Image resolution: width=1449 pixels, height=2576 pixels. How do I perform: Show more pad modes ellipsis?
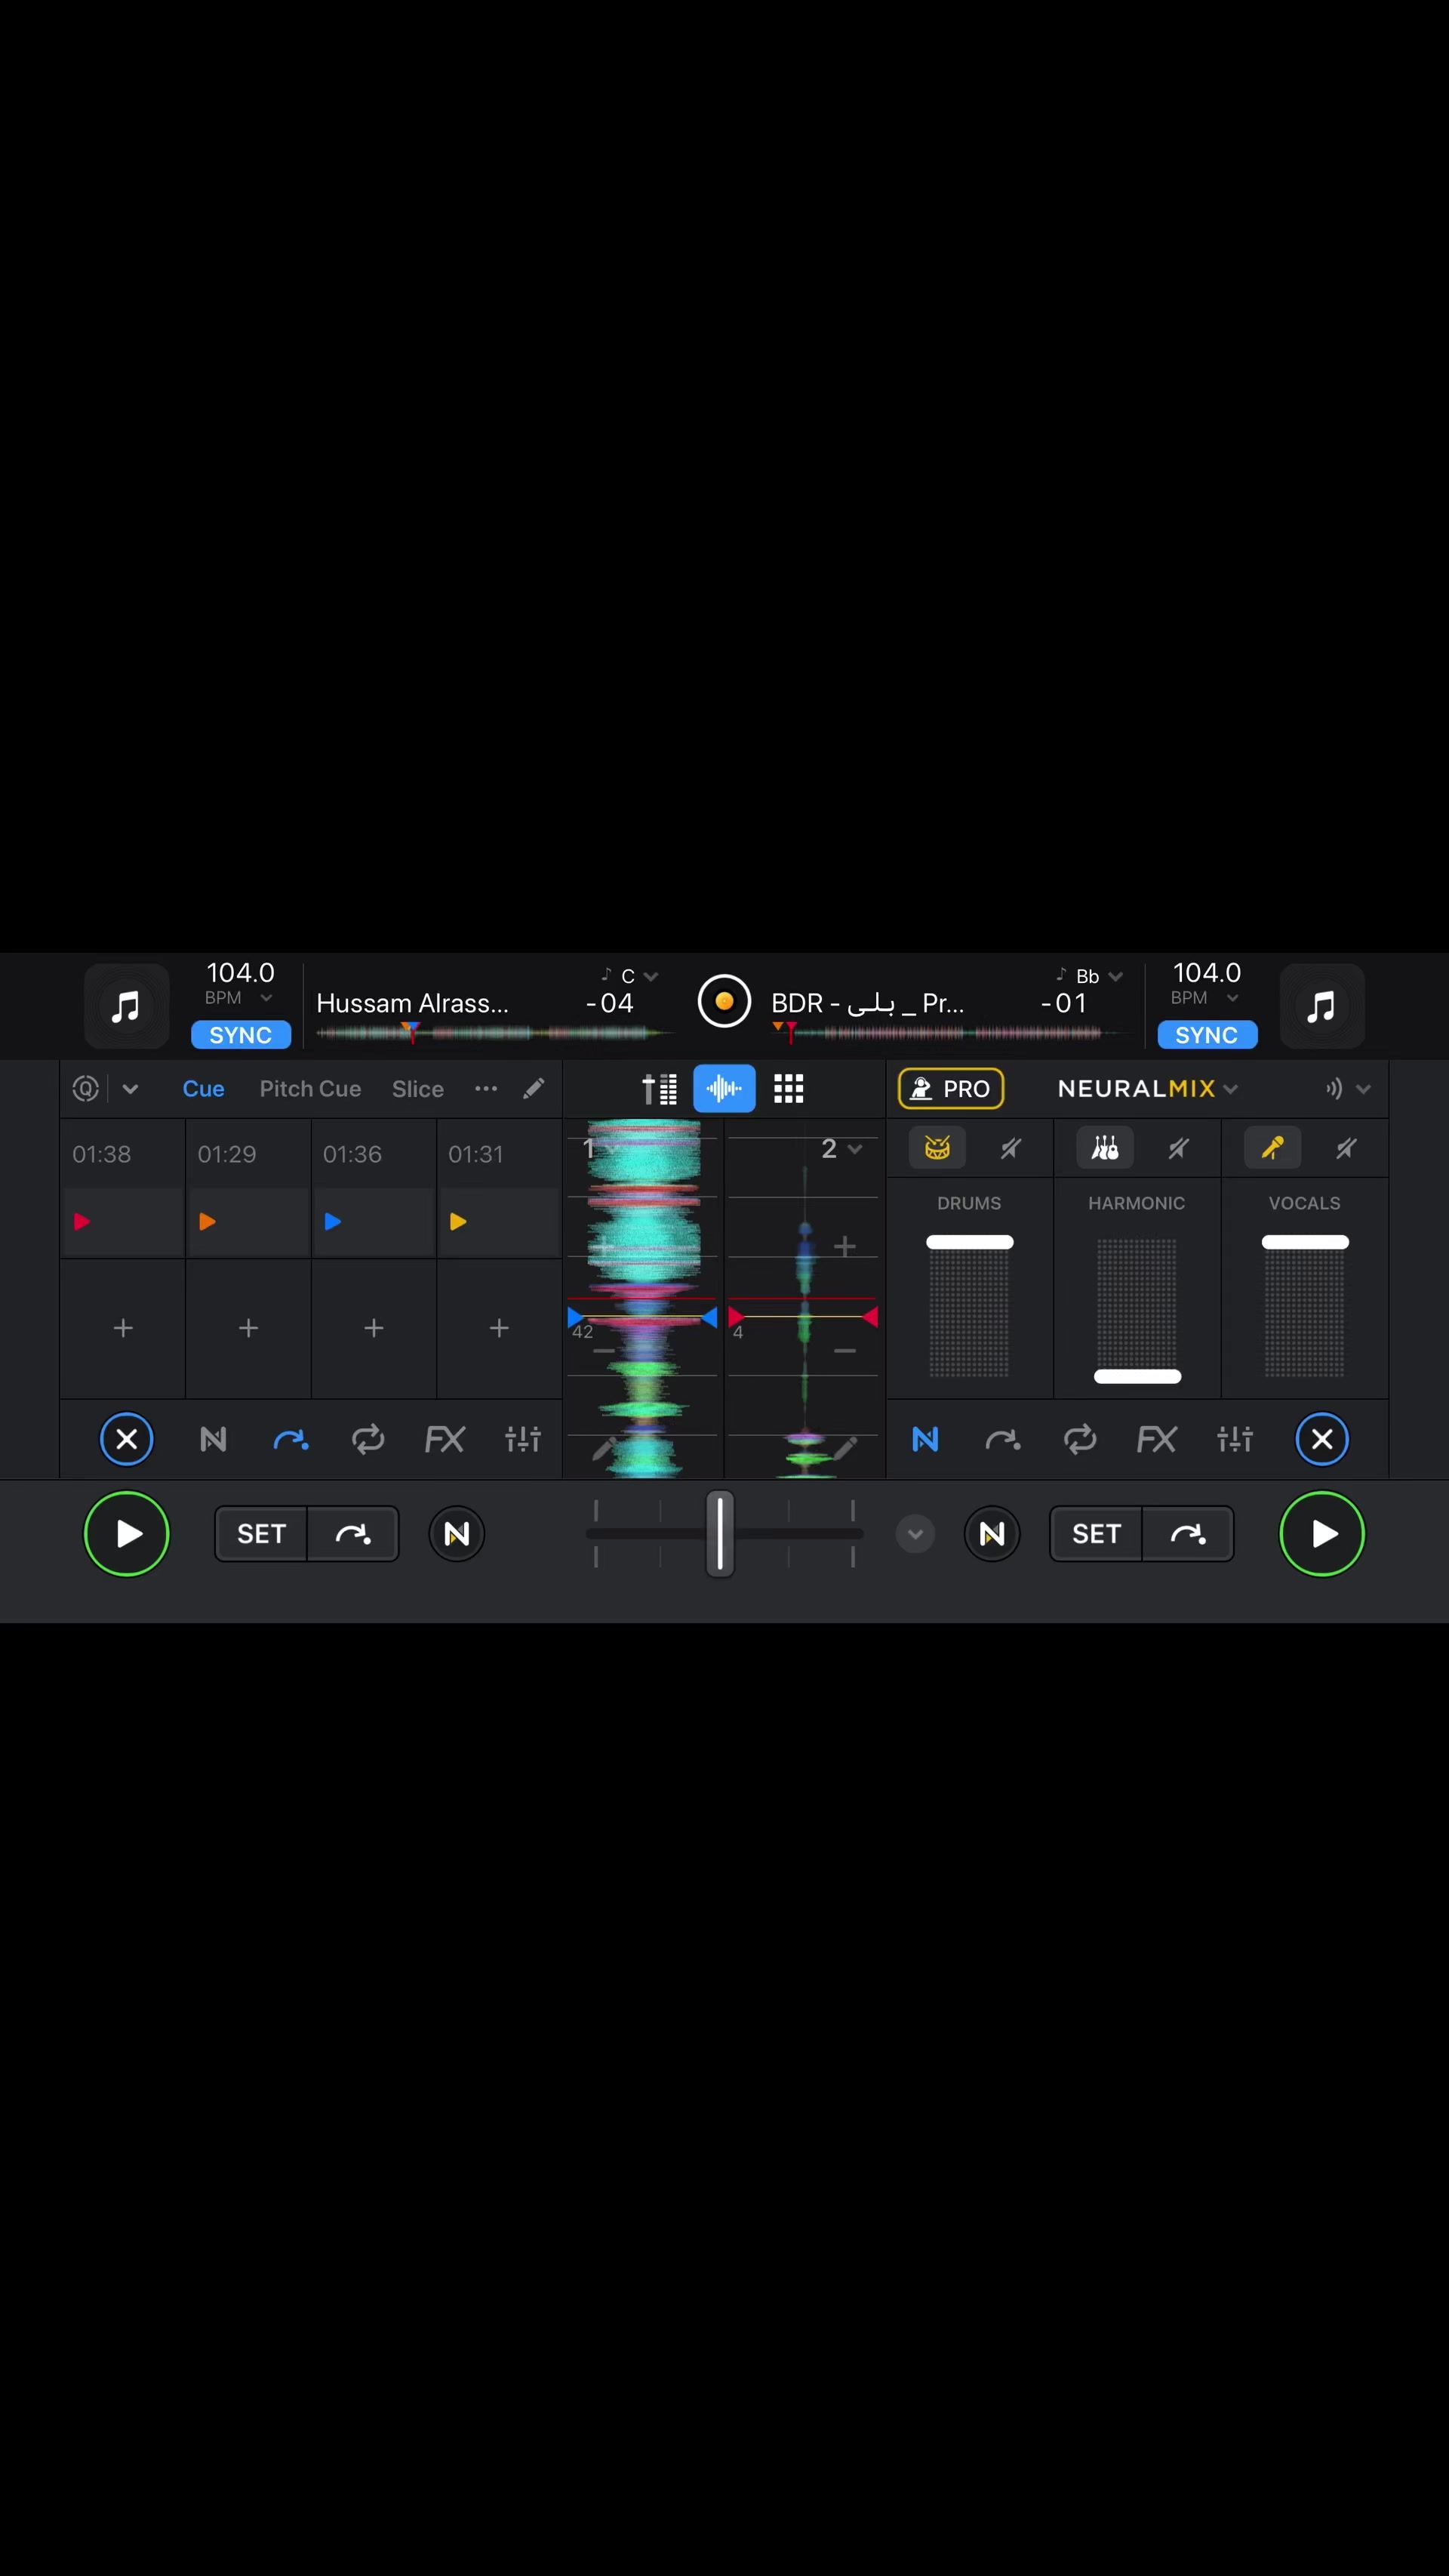(x=486, y=1088)
